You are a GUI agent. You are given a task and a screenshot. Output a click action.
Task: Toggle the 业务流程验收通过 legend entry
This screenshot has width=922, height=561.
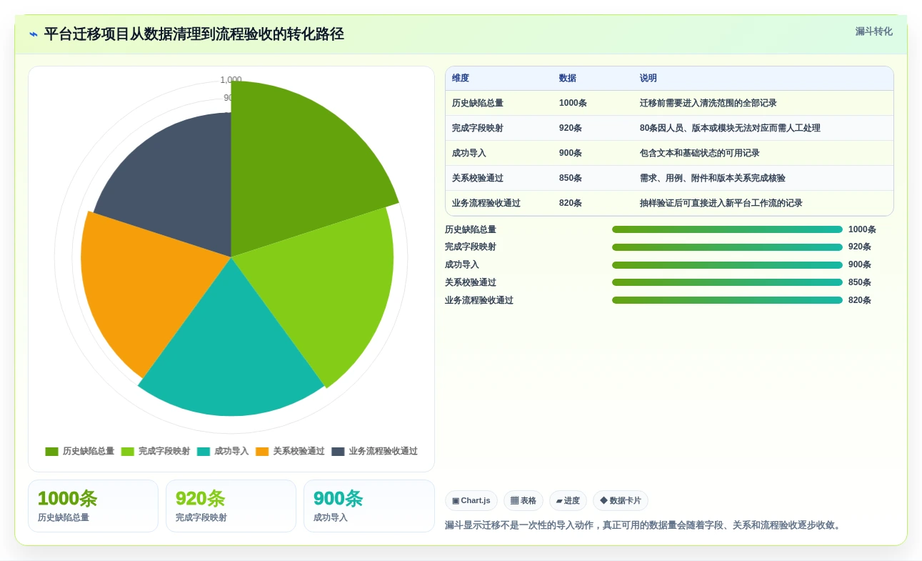click(374, 452)
